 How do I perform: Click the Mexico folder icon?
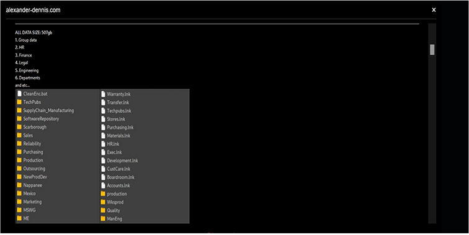coord(19,193)
